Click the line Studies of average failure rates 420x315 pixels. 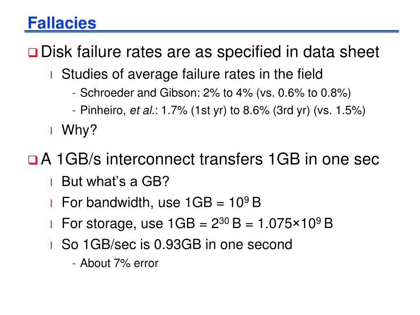click(x=192, y=74)
